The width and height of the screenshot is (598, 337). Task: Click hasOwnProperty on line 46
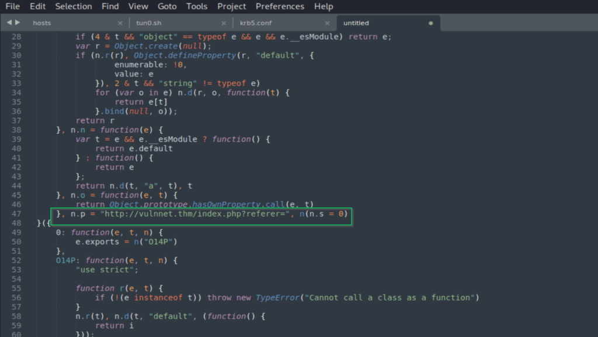click(227, 205)
